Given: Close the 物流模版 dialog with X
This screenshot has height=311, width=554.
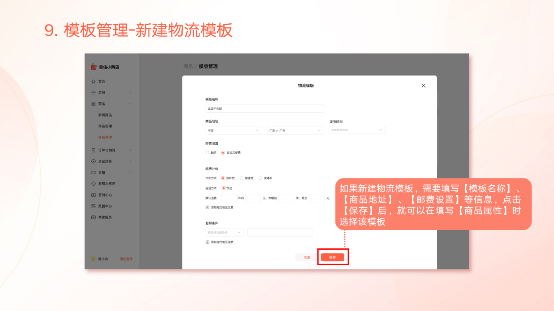Looking at the screenshot, I should coord(423,86).
